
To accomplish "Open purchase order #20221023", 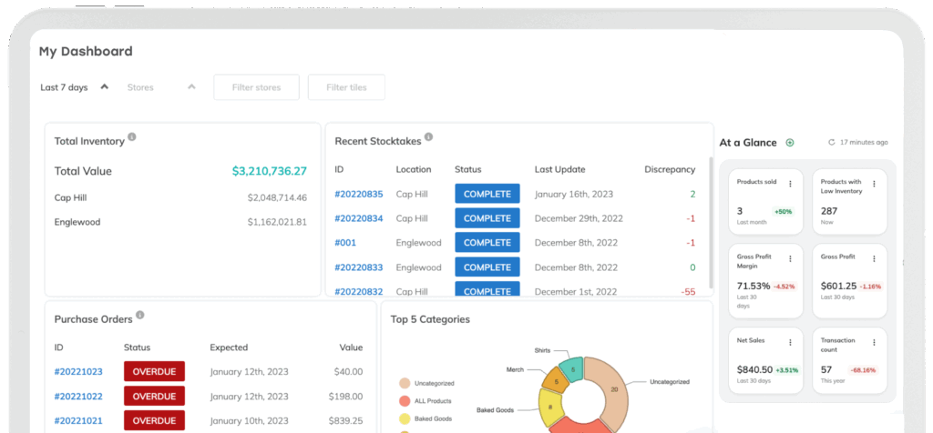I will pyautogui.click(x=77, y=371).
